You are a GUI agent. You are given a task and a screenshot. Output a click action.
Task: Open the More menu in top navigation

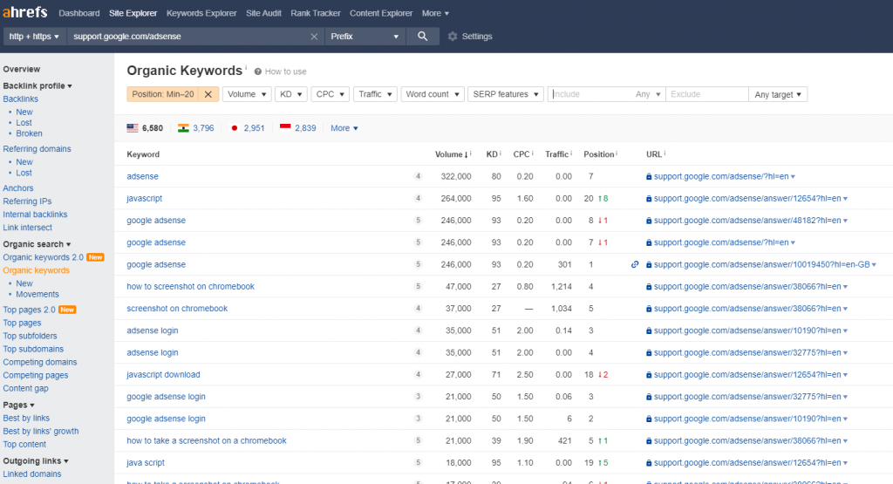(x=435, y=13)
